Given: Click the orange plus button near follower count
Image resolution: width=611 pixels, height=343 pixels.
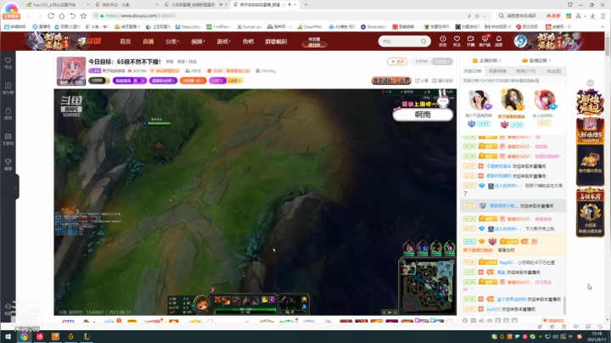Looking at the screenshot, I should tap(397, 62).
